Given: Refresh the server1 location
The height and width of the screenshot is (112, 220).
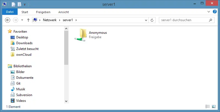Looking at the screenshot, I should pyautogui.click(x=152, y=20).
